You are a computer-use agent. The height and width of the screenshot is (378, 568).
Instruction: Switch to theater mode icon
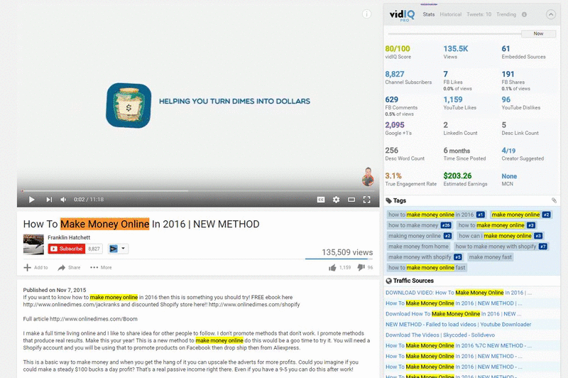click(x=351, y=200)
